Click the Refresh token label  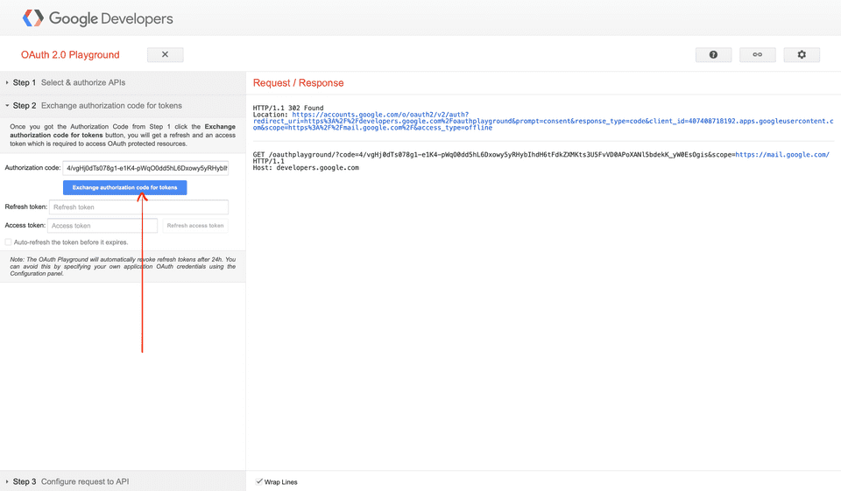click(25, 207)
